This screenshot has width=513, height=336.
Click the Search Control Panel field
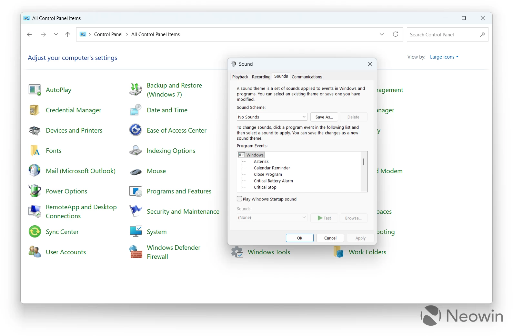click(x=444, y=34)
